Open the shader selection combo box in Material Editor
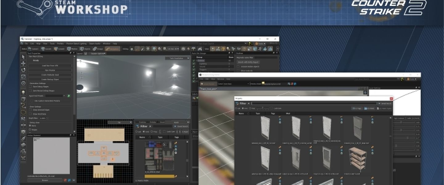Screen dimensions: 444x185 (x=233, y=84)
